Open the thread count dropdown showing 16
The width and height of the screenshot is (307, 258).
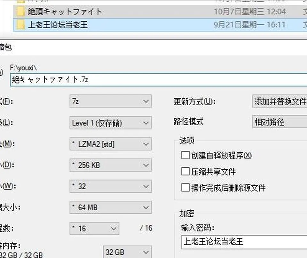point(94,229)
